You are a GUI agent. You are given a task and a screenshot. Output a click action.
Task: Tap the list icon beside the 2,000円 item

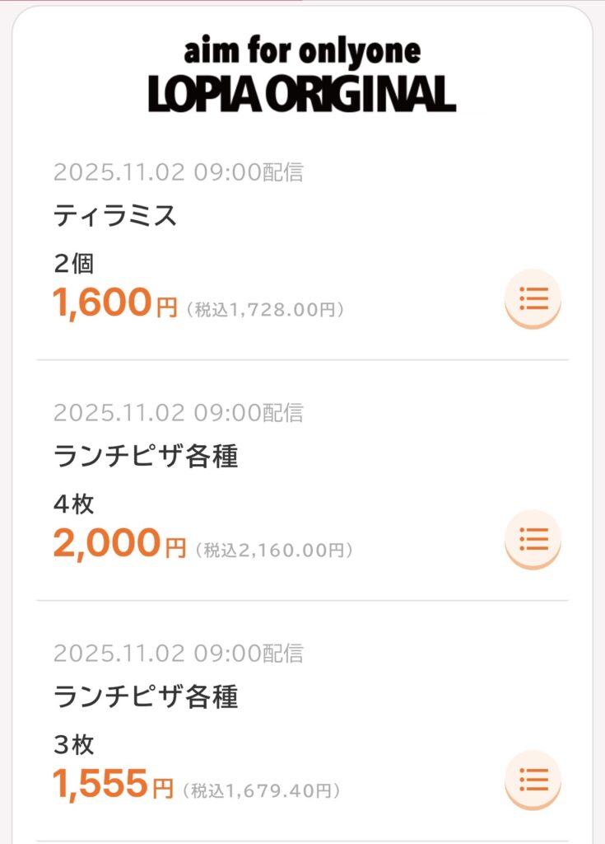533,539
